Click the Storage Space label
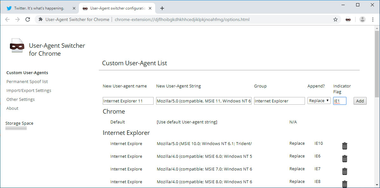Screen dimensions: 380x188 tap(19, 123)
